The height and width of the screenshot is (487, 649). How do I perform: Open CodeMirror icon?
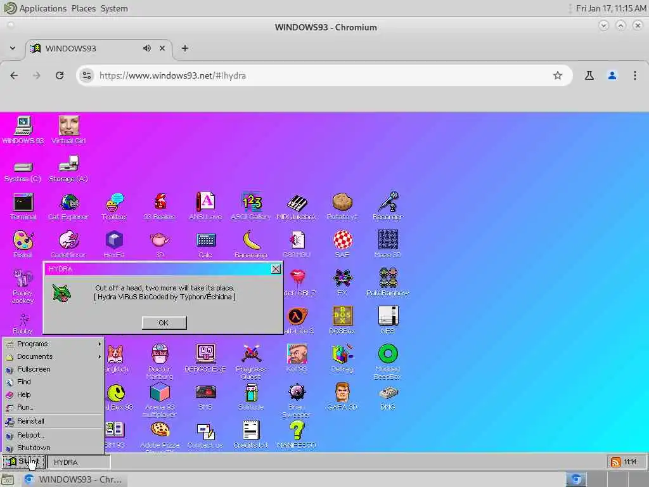[68, 244]
